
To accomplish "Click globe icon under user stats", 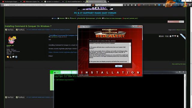I will 16,57.
